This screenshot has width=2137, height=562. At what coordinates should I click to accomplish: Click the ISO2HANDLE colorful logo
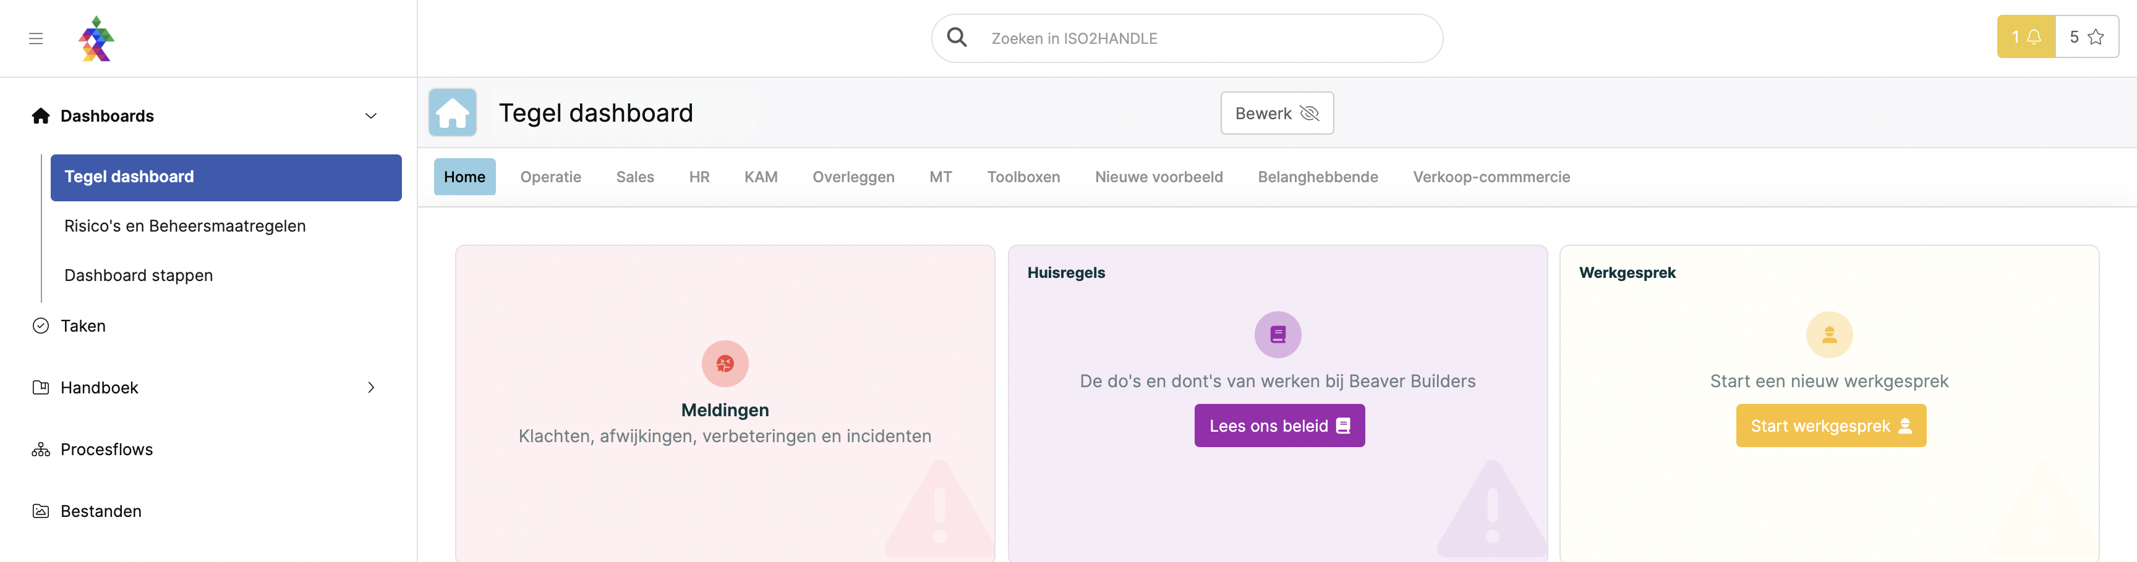point(96,39)
